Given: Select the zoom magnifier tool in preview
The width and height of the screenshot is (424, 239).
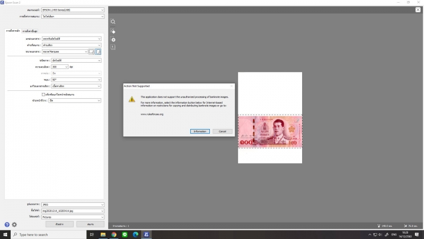Looking at the screenshot, I should click(113, 22).
